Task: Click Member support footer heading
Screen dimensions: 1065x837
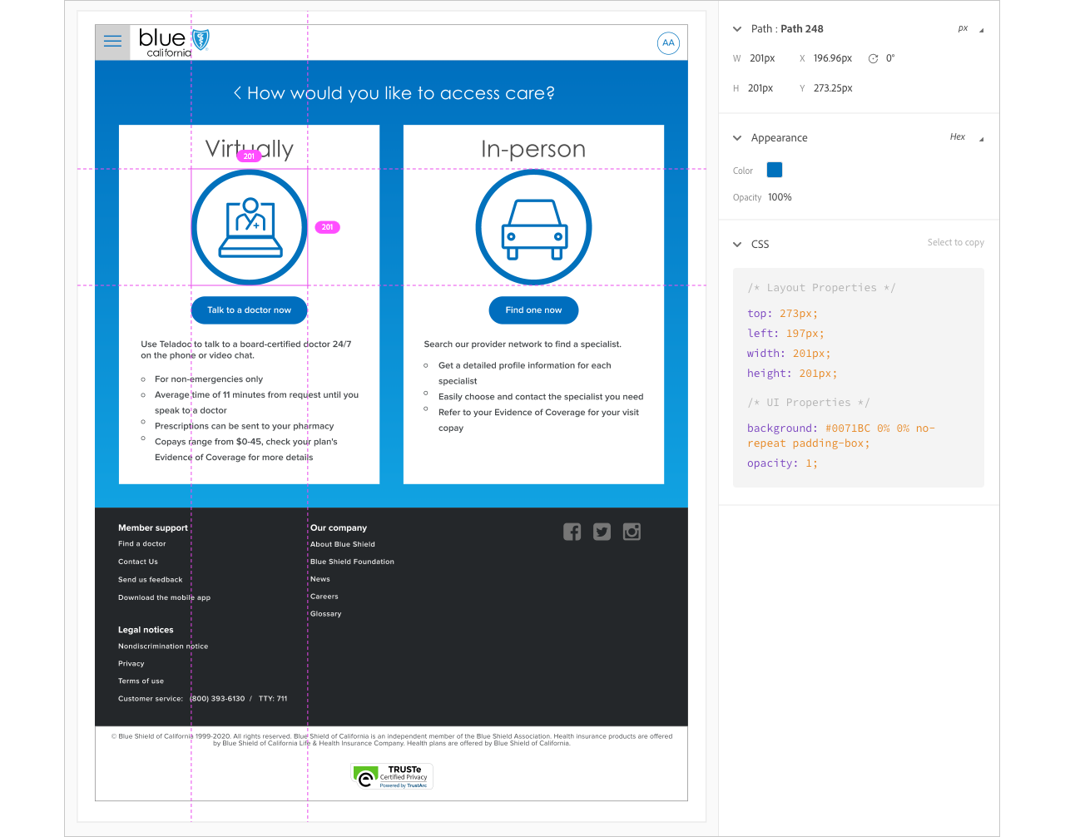Action: coord(153,528)
